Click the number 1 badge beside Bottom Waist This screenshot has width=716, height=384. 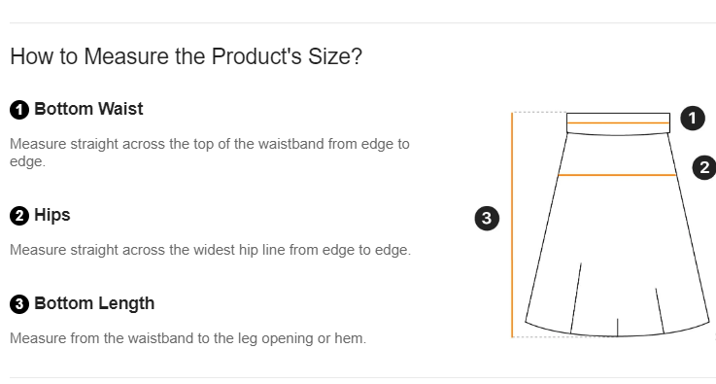19,110
